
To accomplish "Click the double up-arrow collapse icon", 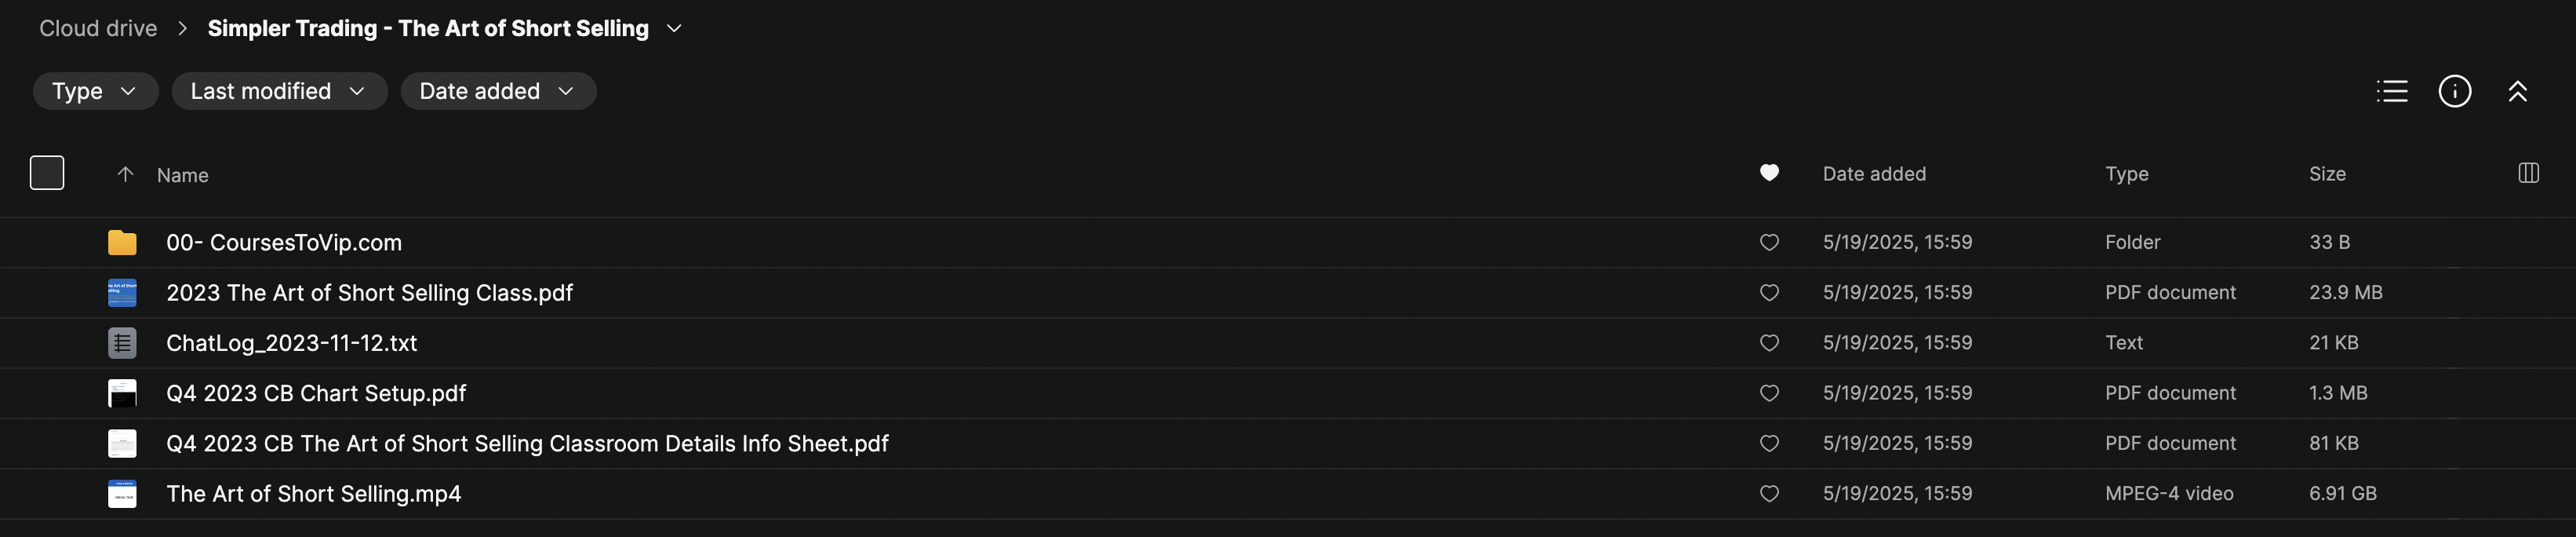I will [2517, 91].
